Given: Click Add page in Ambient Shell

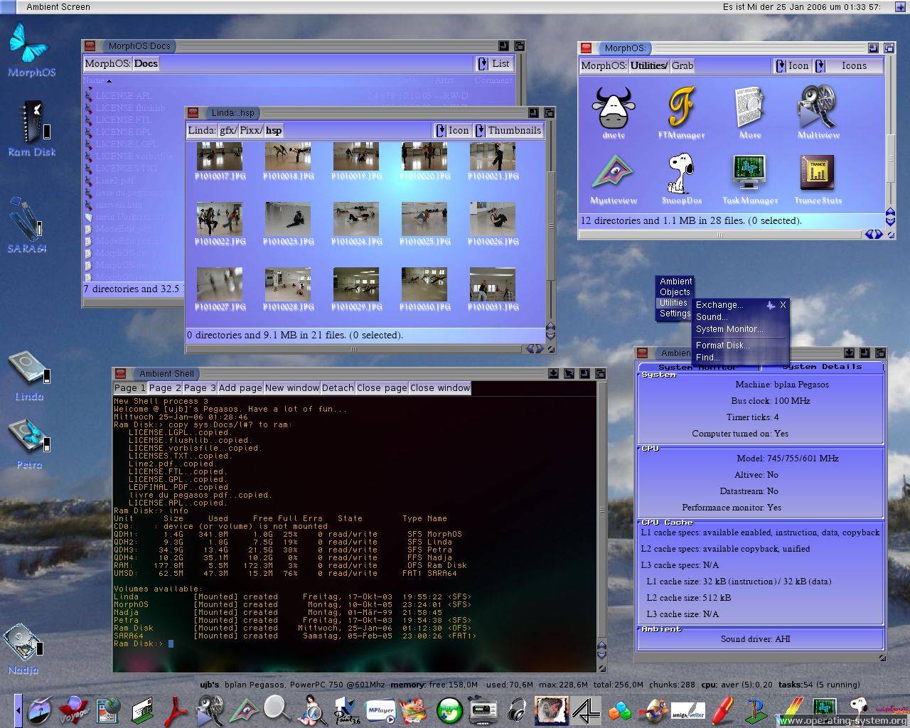Looking at the screenshot, I should coord(240,388).
